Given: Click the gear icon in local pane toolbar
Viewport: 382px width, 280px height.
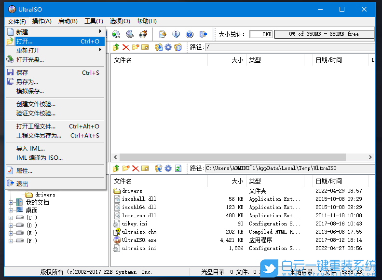Looking at the screenshot, I should point(168,168).
